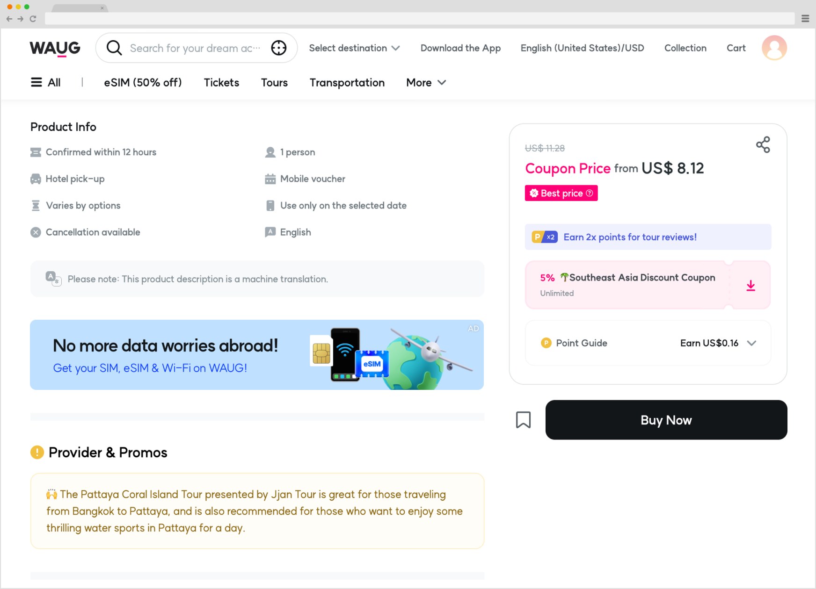Click the machine translation notice icon

click(53, 279)
